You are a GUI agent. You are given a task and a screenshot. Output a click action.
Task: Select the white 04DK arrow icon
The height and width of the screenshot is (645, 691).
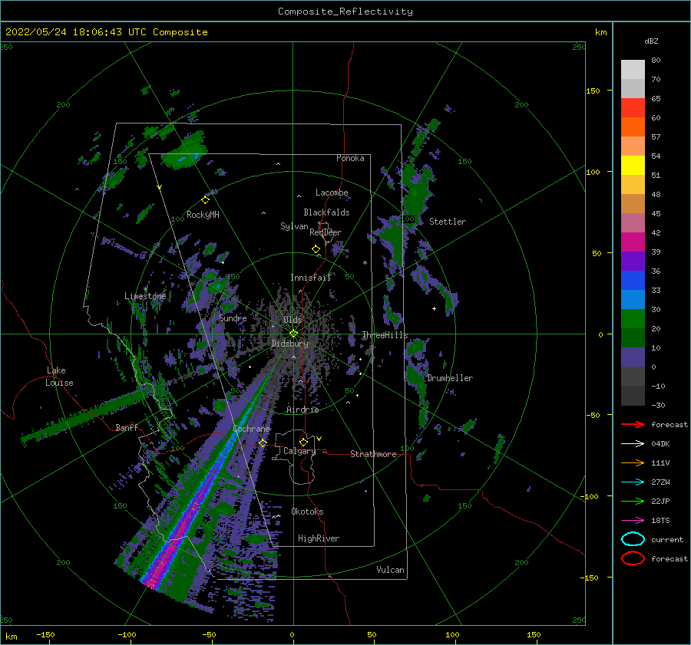click(x=633, y=443)
